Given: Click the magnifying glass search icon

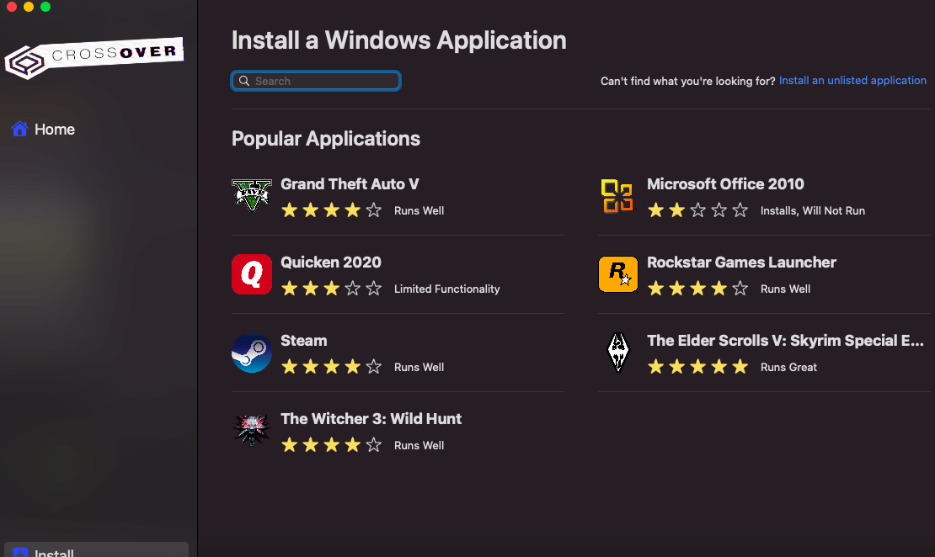Looking at the screenshot, I should [244, 81].
